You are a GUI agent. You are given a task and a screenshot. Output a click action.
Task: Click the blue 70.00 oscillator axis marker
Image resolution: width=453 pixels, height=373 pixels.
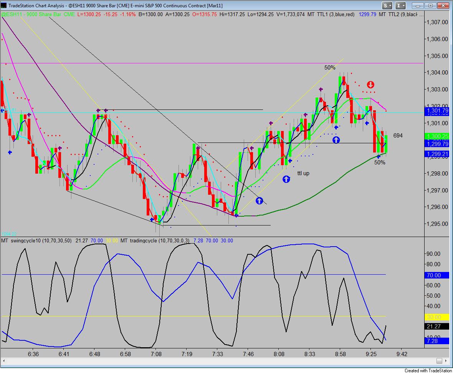pos(436,275)
